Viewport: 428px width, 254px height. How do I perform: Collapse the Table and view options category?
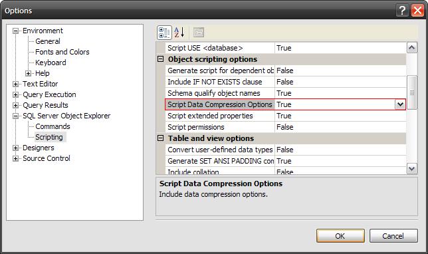(161, 138)
